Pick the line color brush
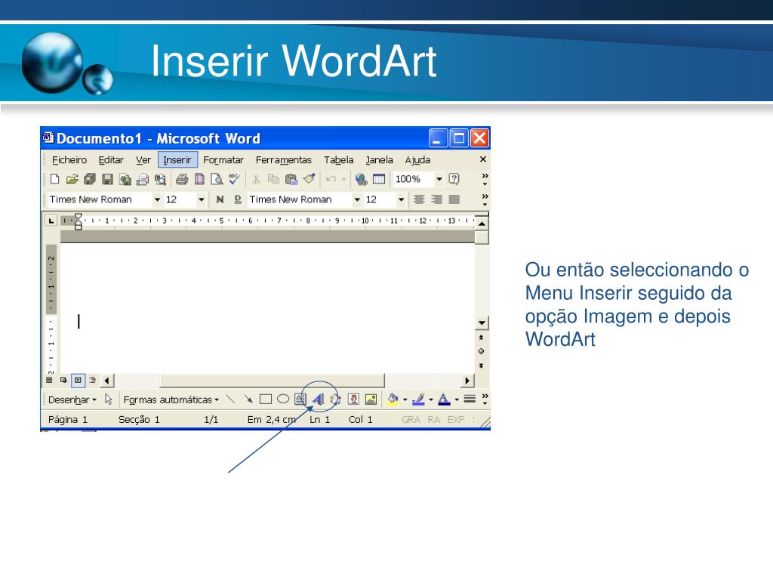Screen dimensions: 773x580 (x=418, y=399)
